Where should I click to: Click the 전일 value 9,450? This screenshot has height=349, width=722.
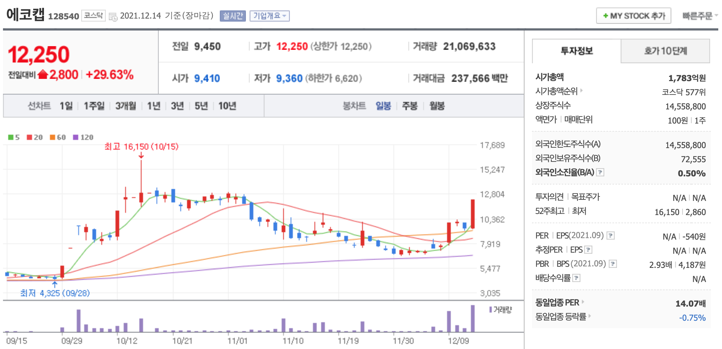pyautogui.click(x=208, y=47)
